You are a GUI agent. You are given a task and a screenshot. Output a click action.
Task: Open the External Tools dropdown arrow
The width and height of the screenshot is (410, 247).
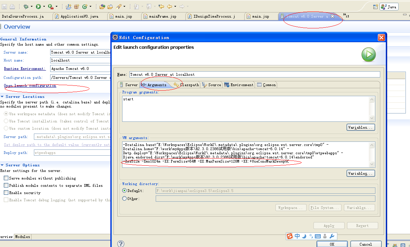56,7
